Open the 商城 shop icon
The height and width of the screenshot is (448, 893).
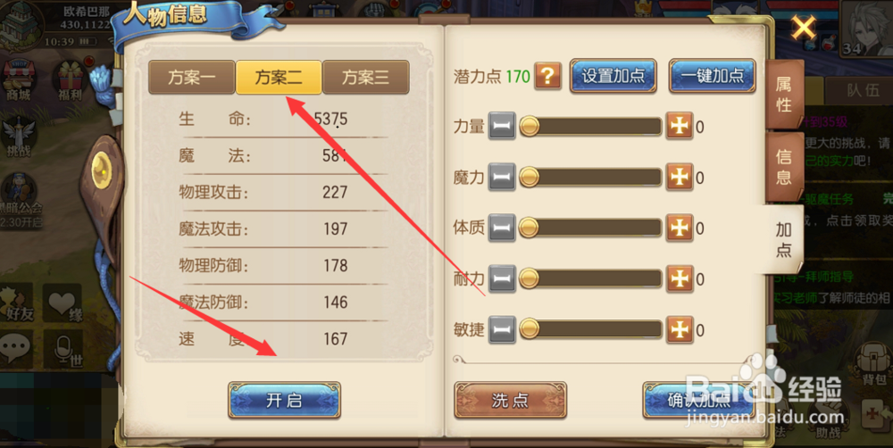tap(18, 80)
